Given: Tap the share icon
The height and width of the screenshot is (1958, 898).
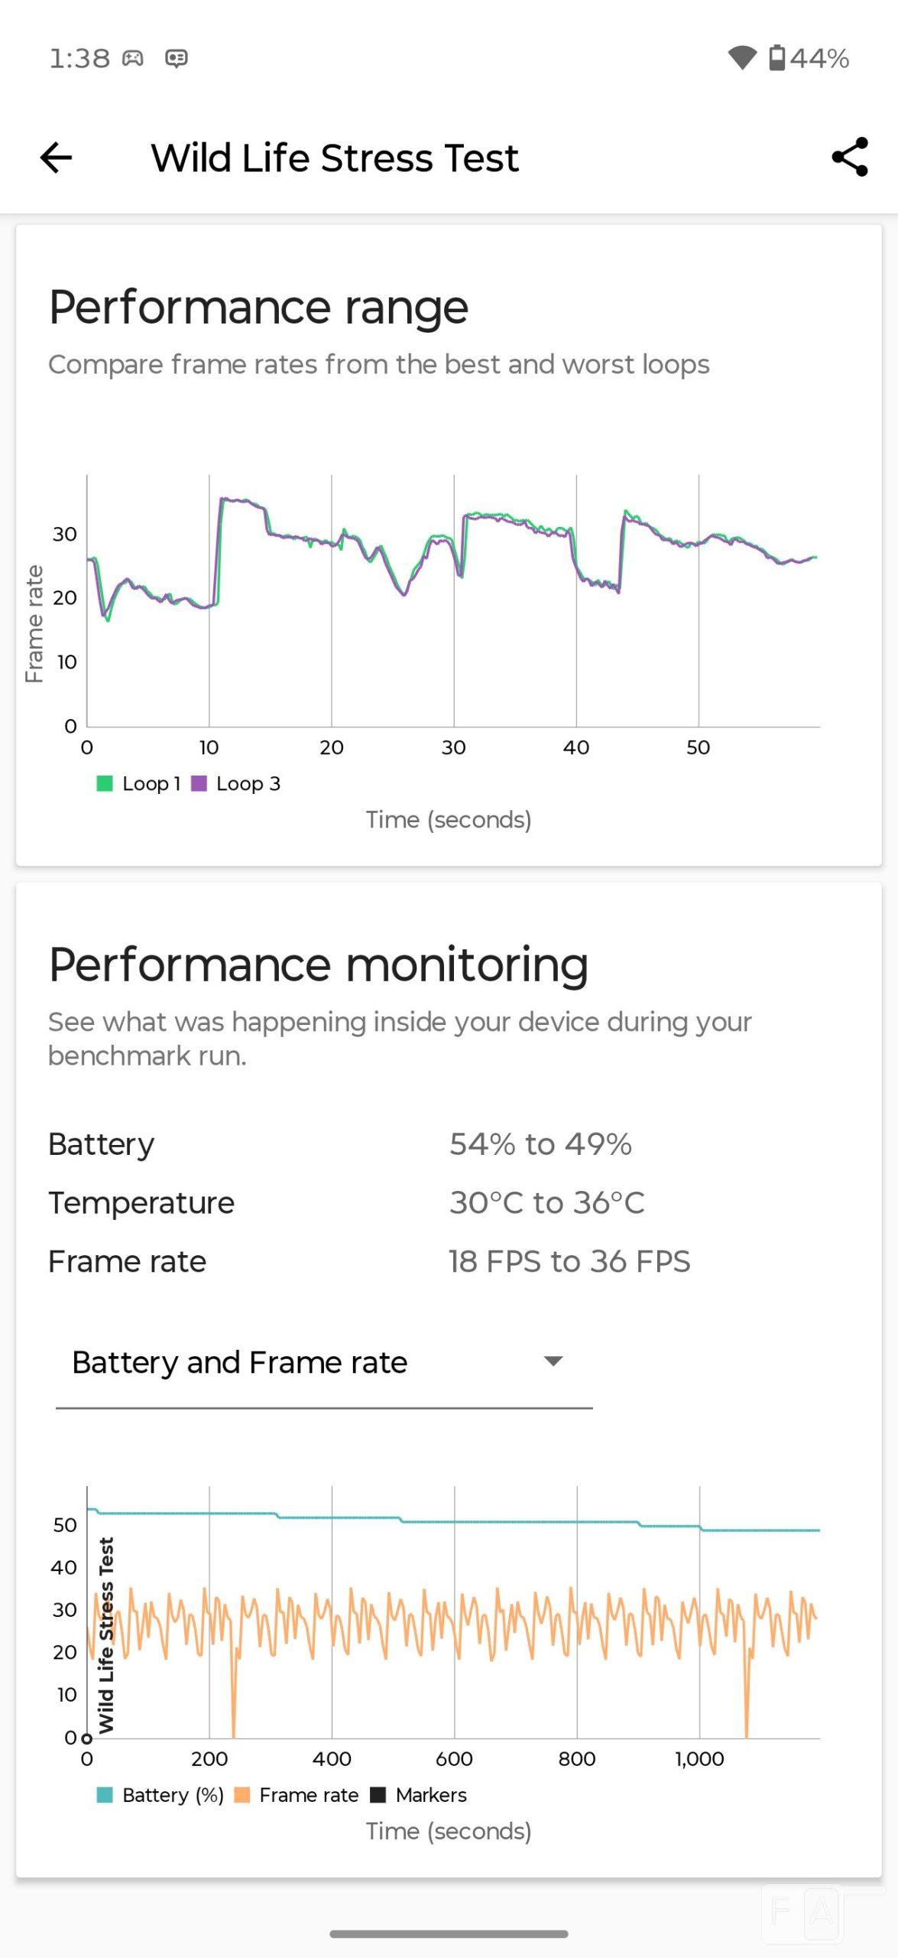Looking at the screenshot, I should pos(849,158).
